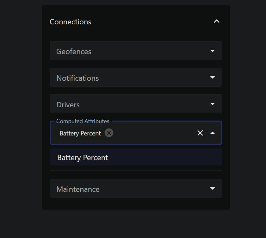Close the Computed Attributes dropdown arrow
The image size is (266, 238).
213,133
